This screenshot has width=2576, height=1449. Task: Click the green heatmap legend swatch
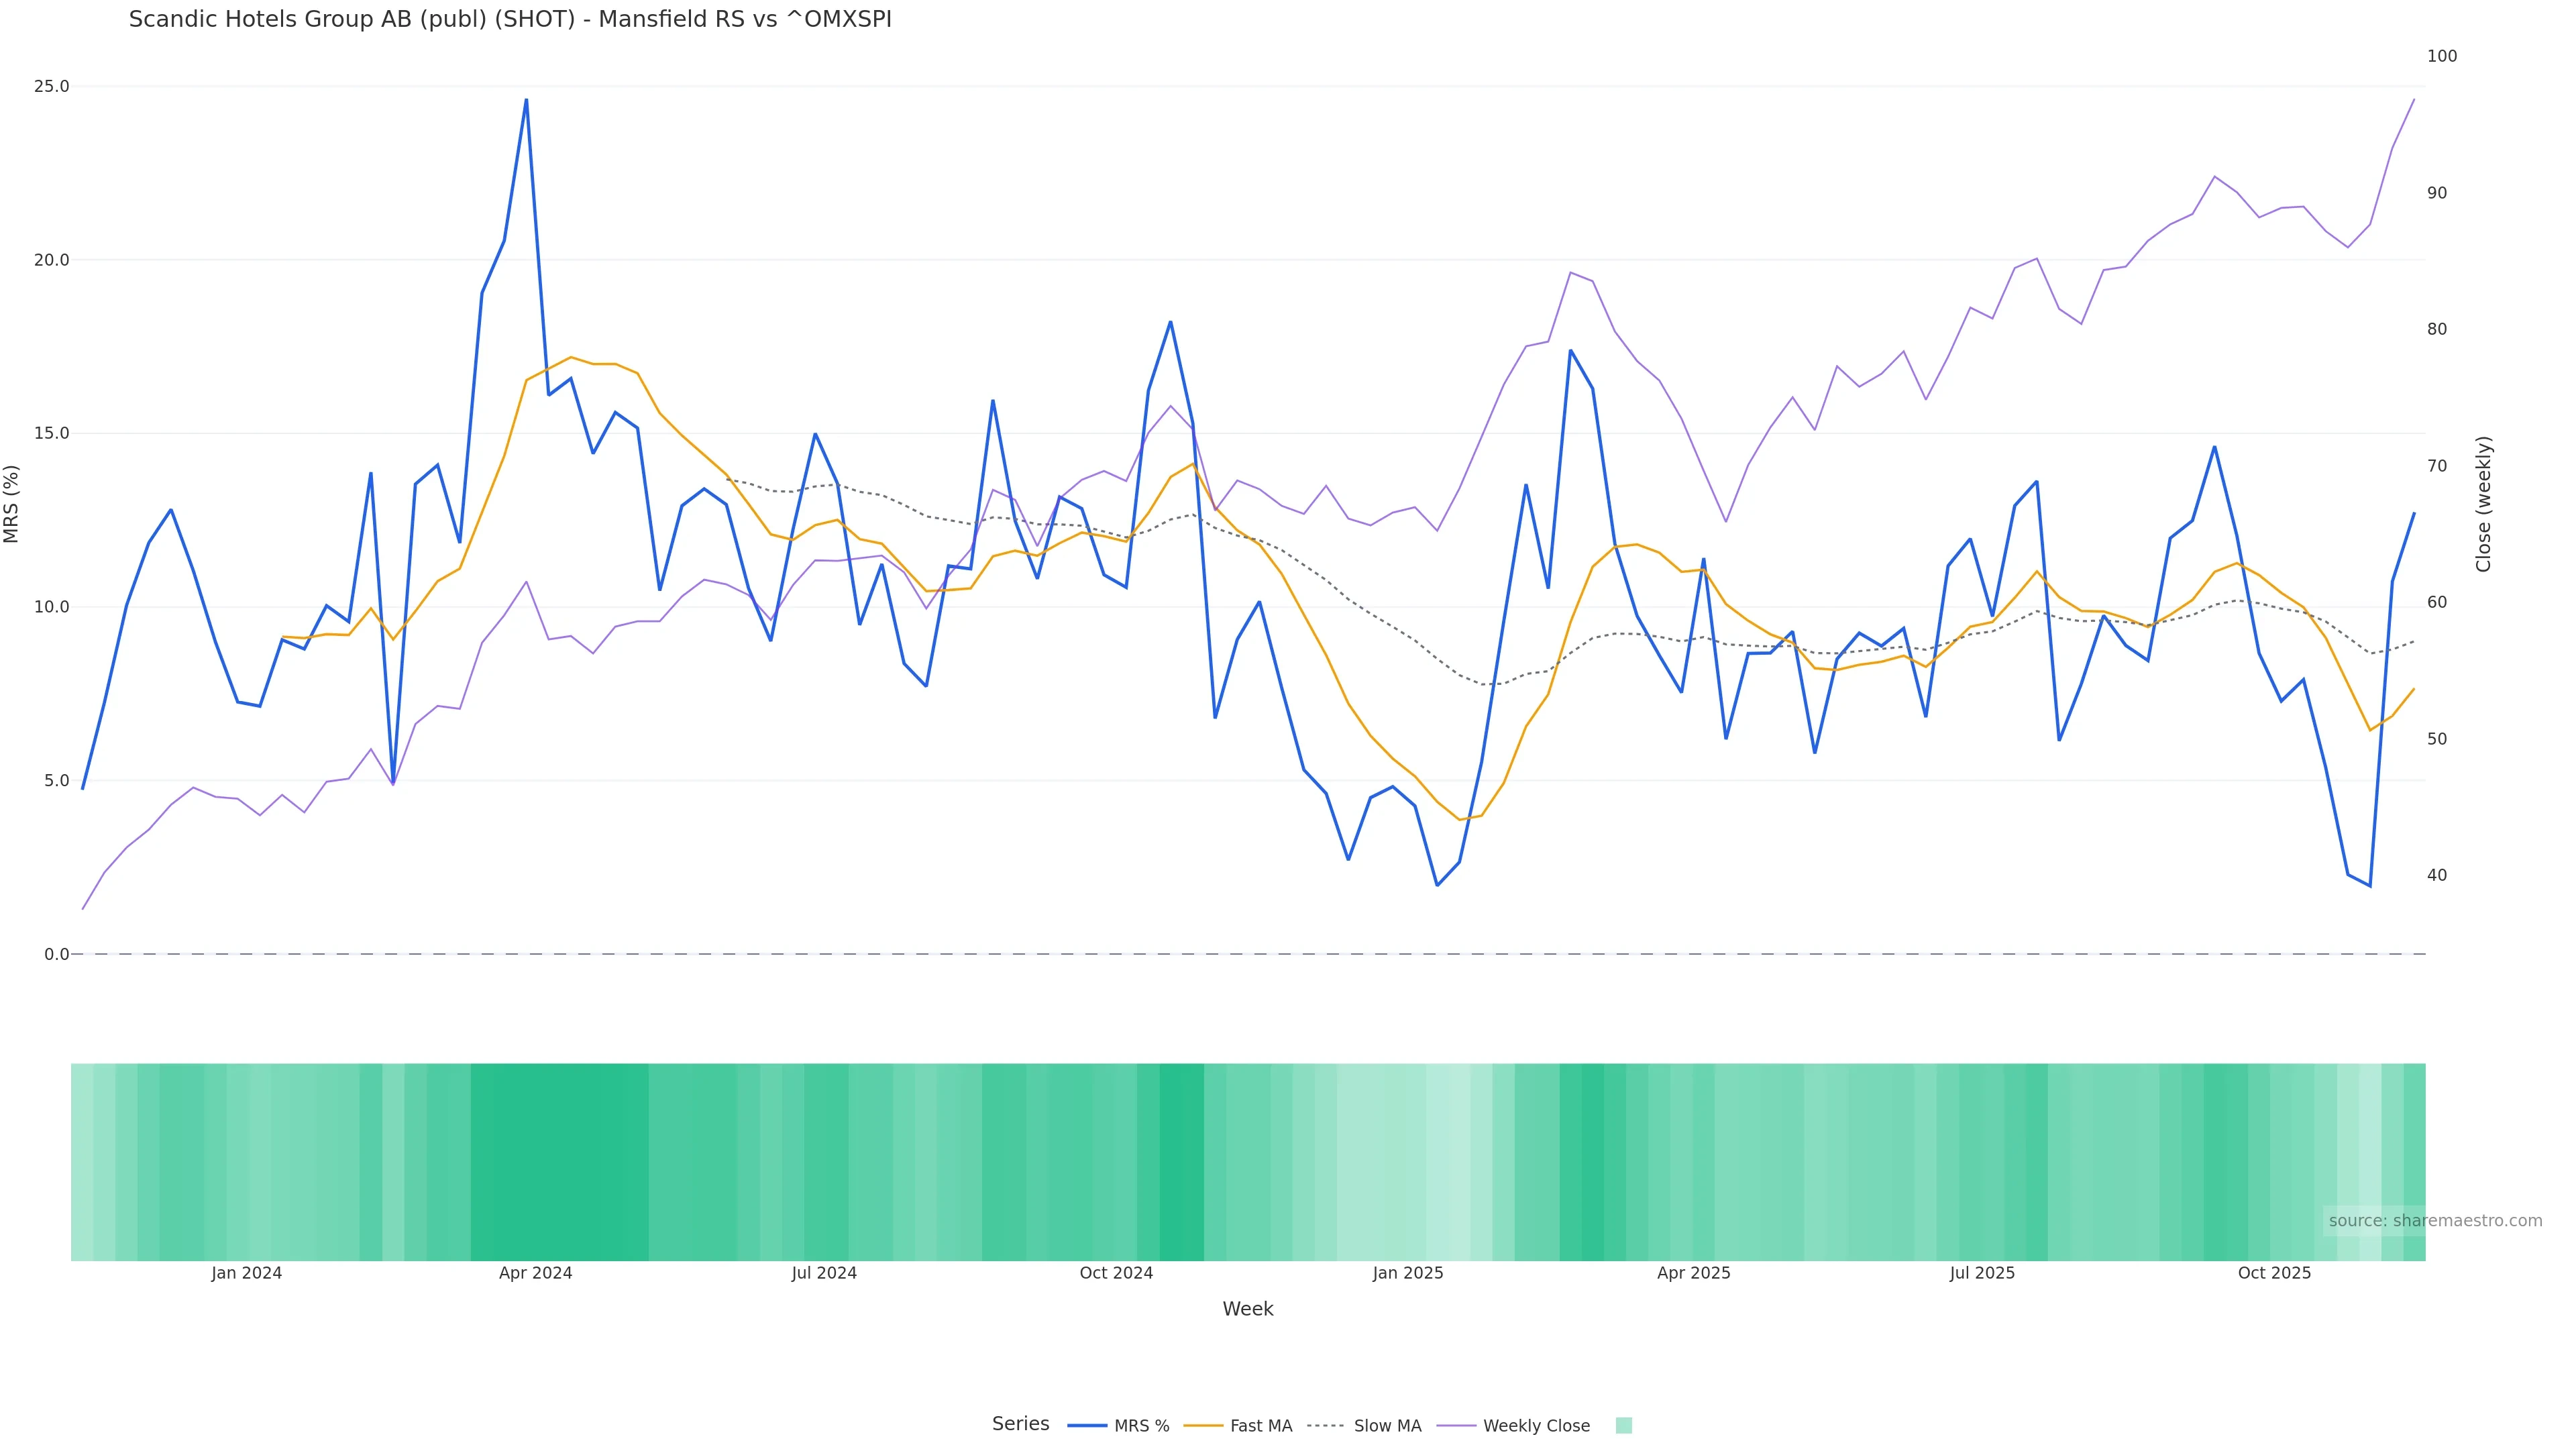[1623, 1426]
